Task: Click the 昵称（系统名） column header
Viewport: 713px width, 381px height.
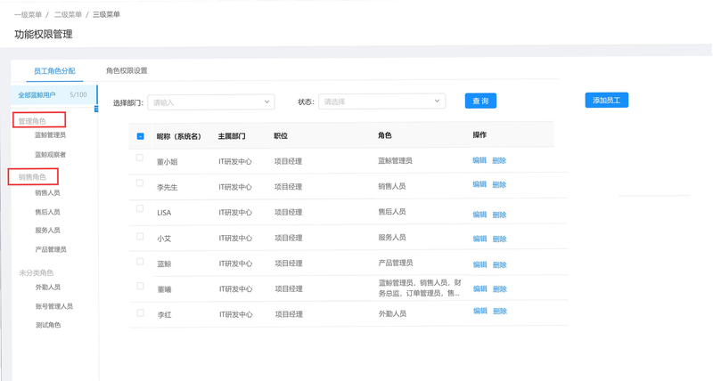Action: tap(179, 136)
